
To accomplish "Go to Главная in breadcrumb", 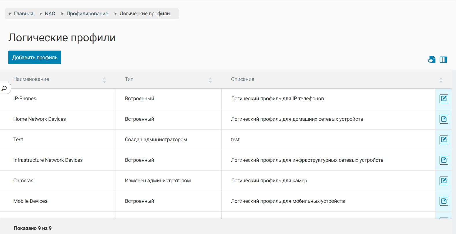I will [x=23, y=14].
